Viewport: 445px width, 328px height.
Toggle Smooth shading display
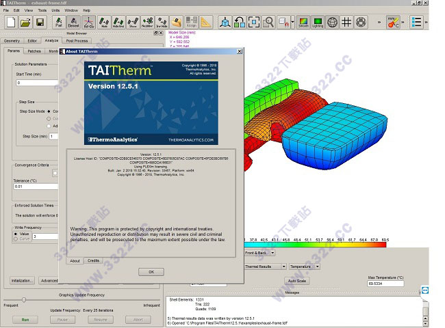point(303,22)
